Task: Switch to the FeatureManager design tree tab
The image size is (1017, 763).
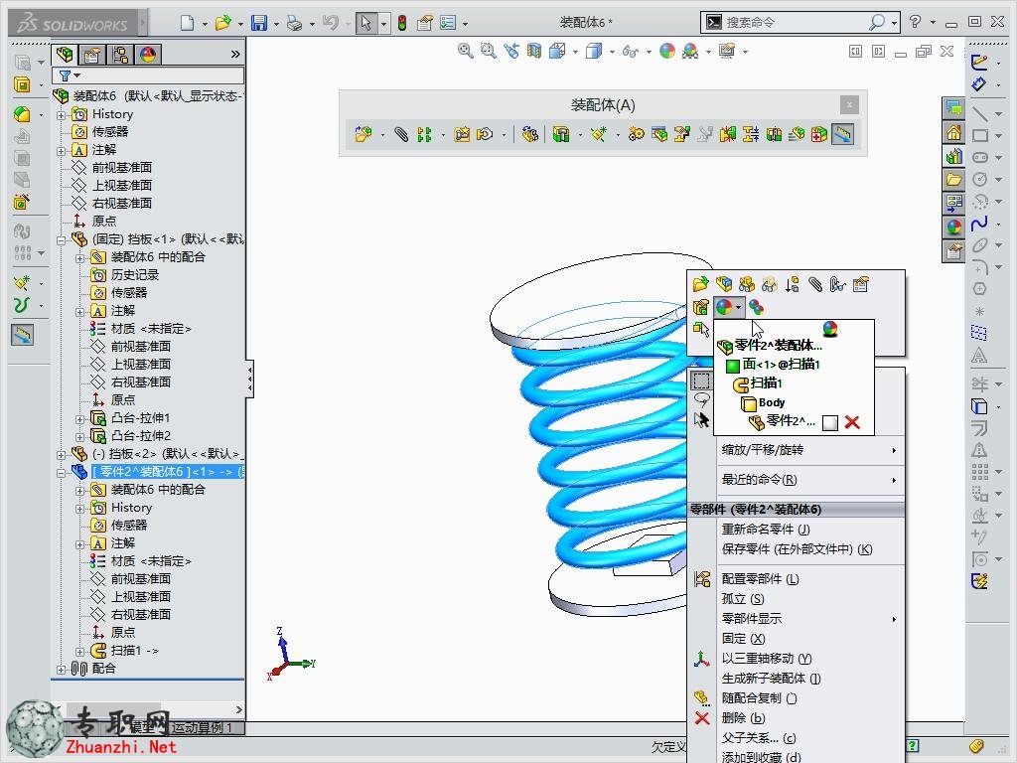Action: (x=66, y=55)
